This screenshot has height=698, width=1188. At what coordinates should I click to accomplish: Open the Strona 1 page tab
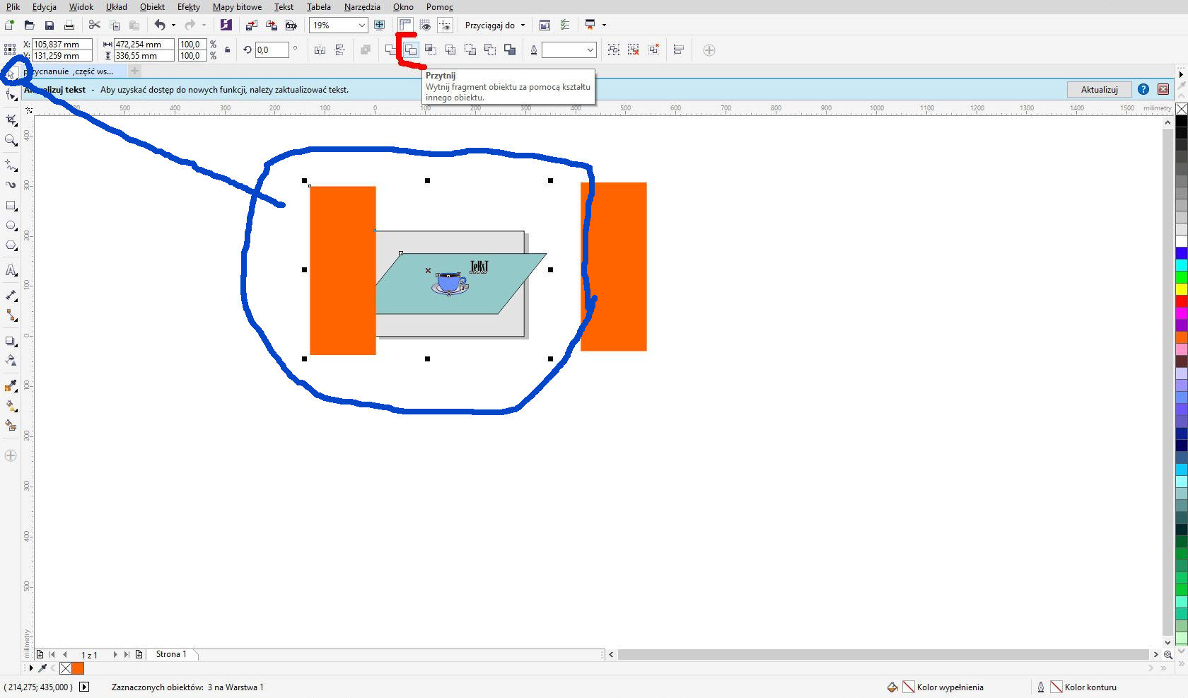171,654
